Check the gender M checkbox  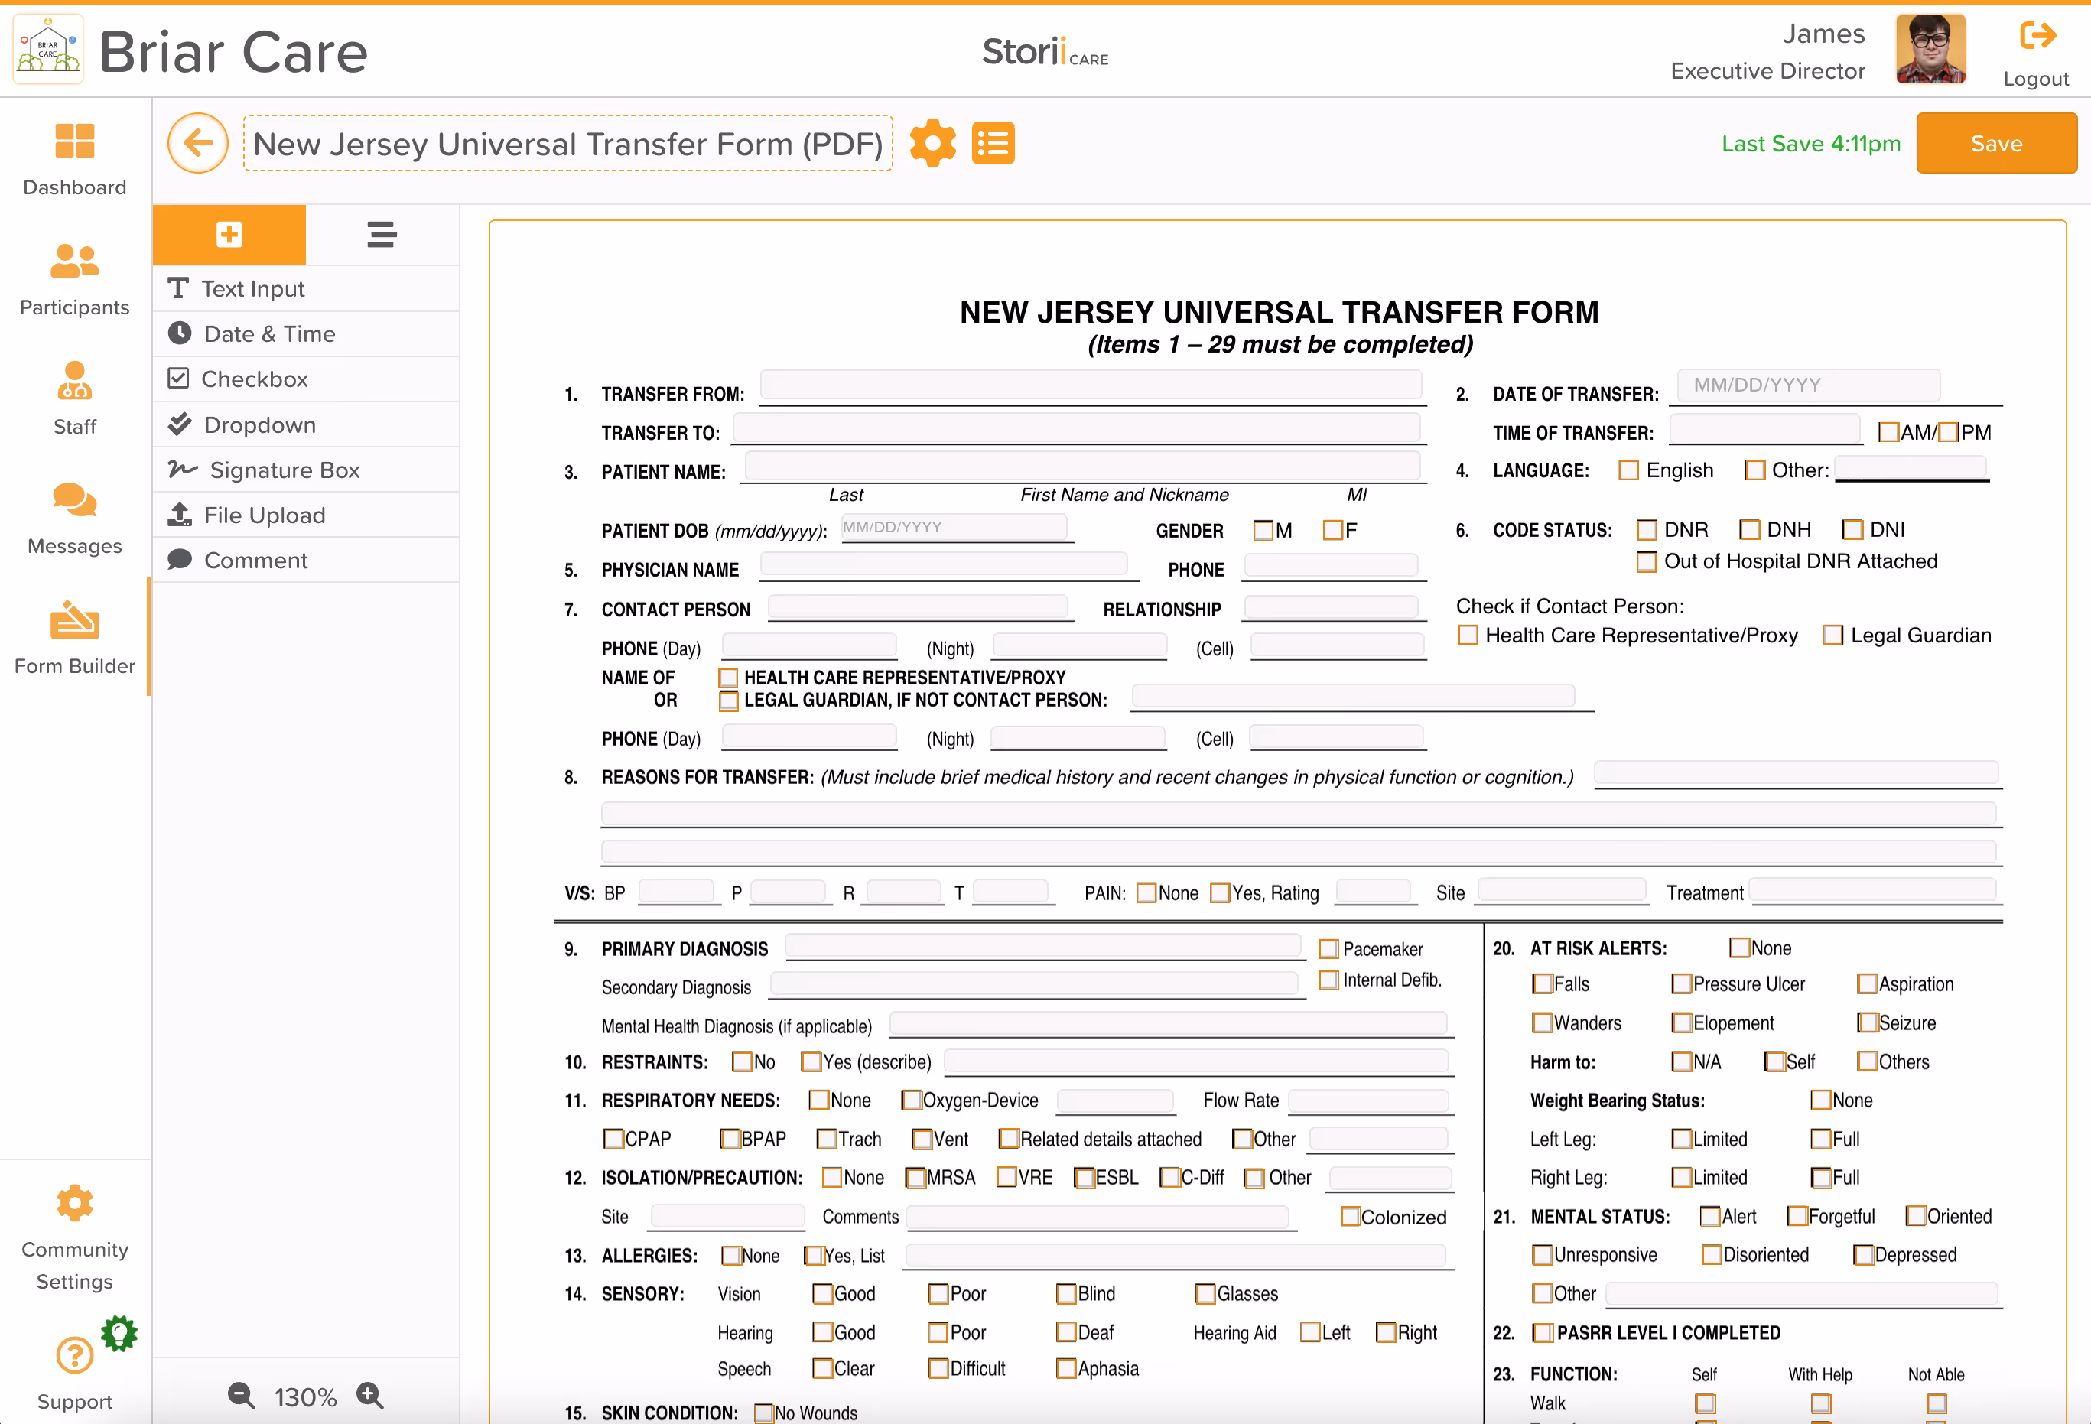tap(1263, 531)
